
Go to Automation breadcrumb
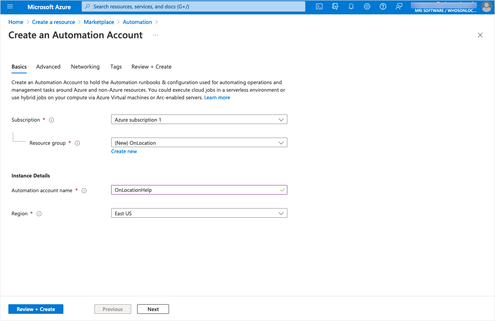(137, 22)
